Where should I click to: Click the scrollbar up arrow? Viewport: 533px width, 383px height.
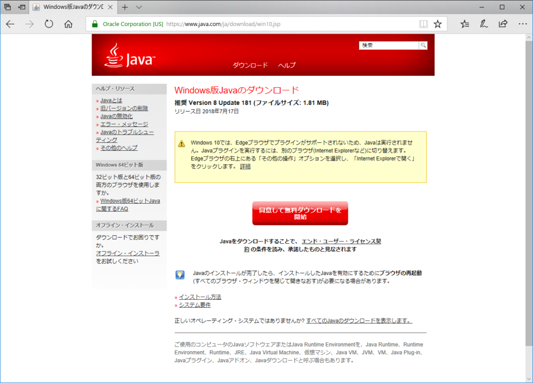(529, 37)
